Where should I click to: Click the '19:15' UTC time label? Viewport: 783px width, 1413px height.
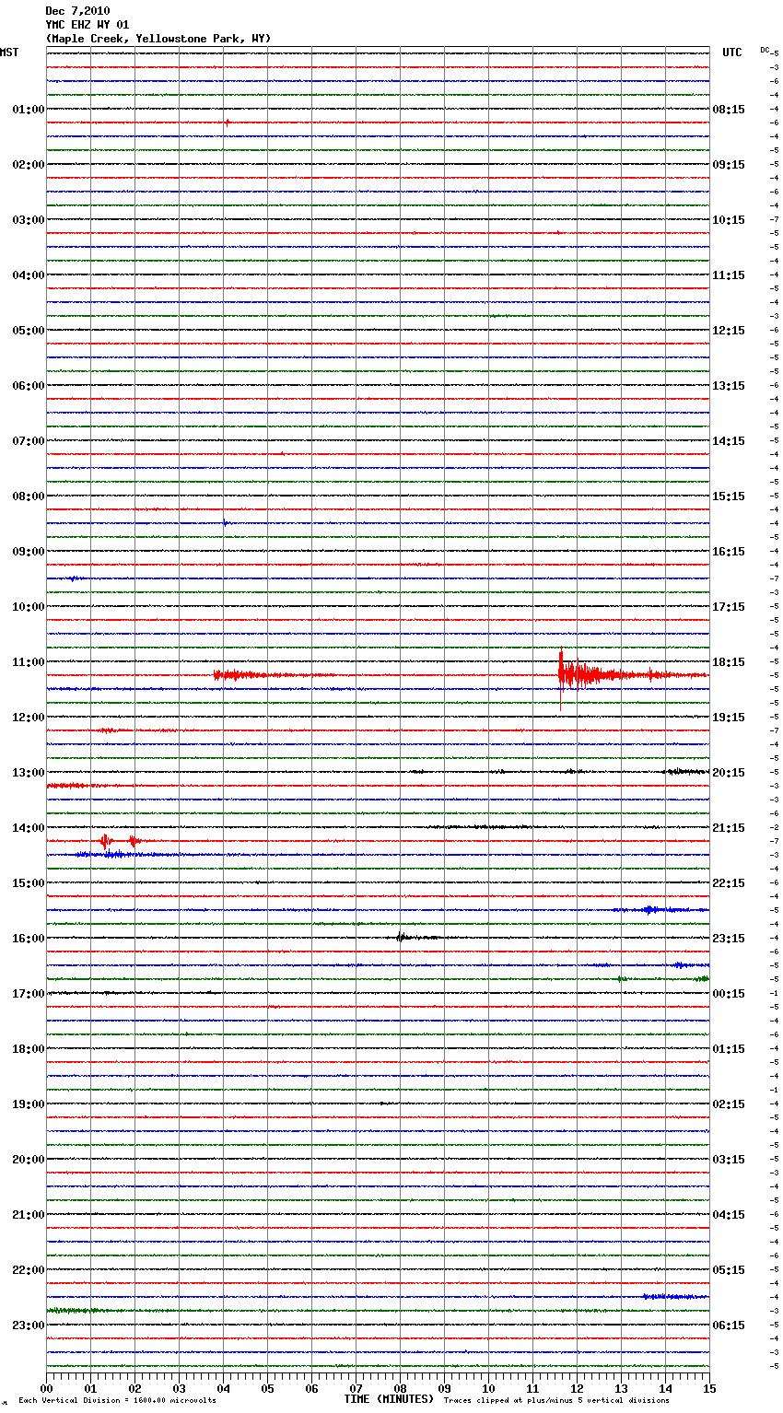coord(729,718)
